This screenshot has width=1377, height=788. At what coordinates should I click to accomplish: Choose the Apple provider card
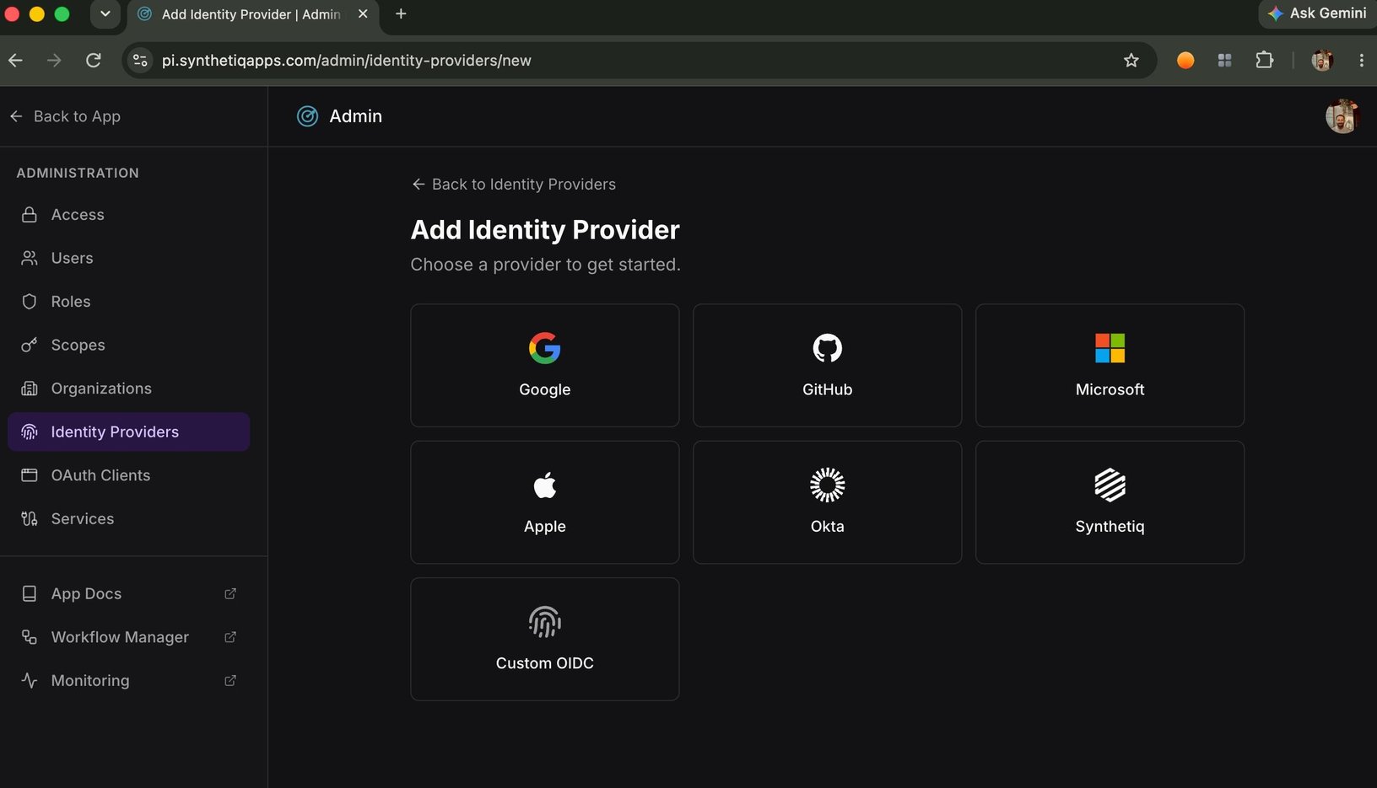[544, 502]
